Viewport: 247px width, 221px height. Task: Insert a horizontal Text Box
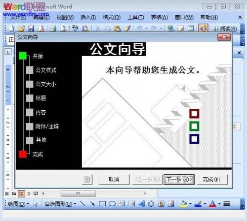click(x=122, y=204)
